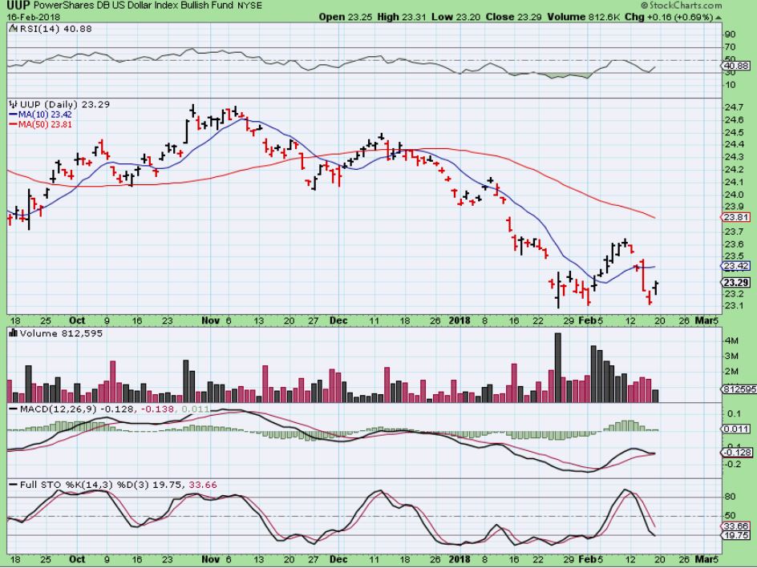Screen dimensions: 757x568
Task: Click the UUP (Daily) 23.29 legend text
Action: pyautogui.click(x=65, y=104)
